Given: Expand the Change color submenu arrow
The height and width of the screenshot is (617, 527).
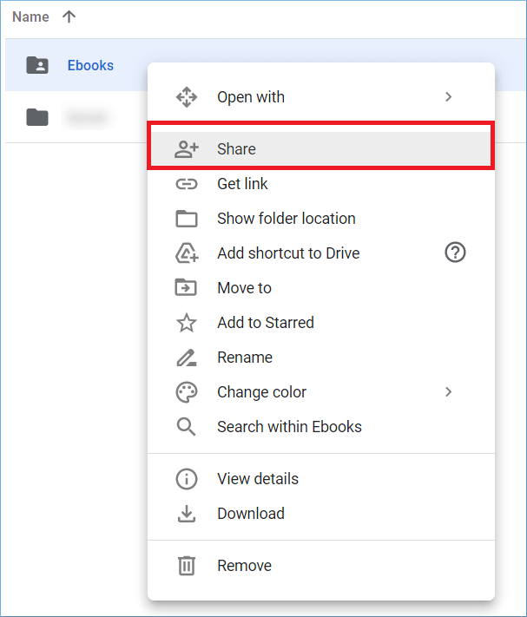Looking at the screenshot, I should [x=448, y=392].
